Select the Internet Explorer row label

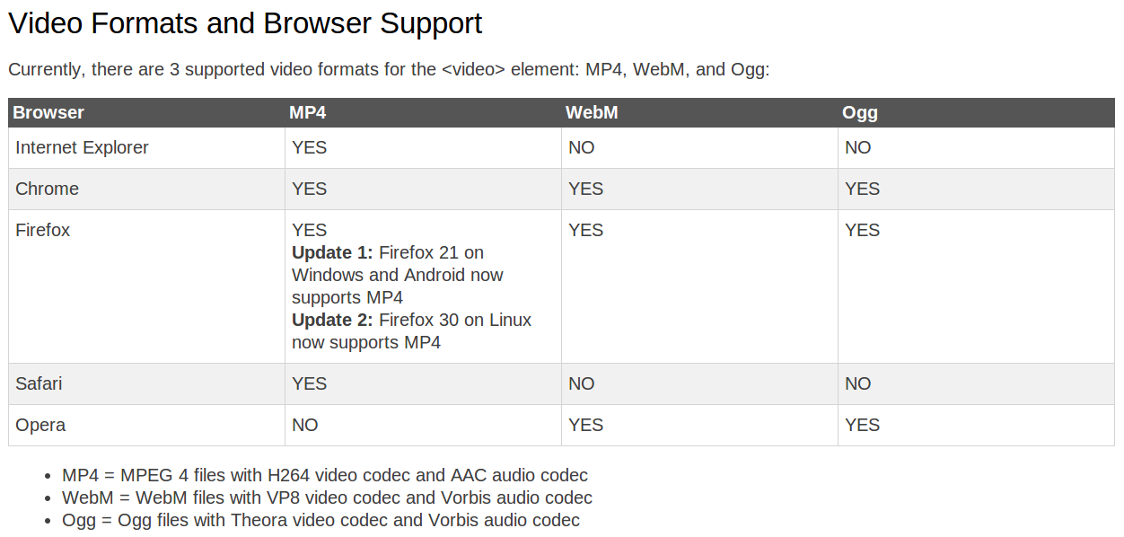tap(82, 147)
